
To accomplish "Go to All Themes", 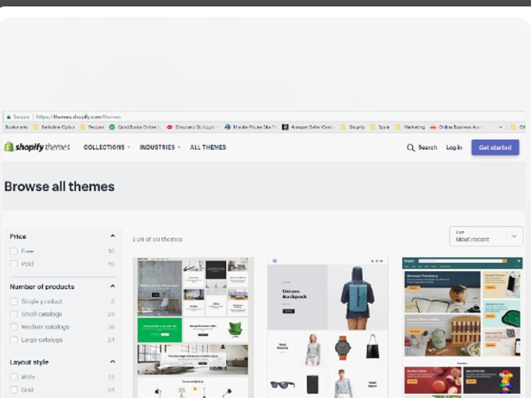I will point(208,147).
